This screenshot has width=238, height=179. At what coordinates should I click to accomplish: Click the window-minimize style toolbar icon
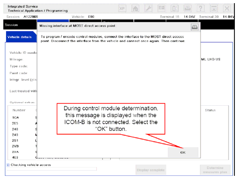[214, 8]
